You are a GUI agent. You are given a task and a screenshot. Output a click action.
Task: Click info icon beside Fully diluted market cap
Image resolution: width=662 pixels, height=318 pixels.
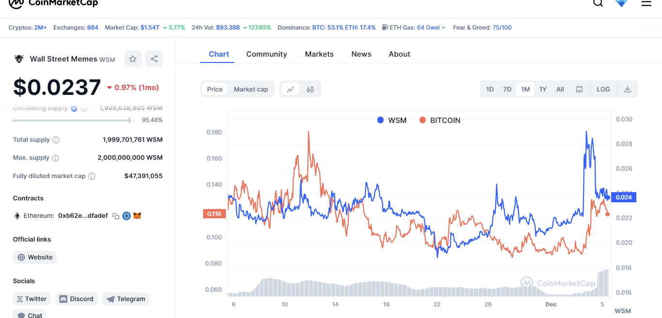point(92,176)
